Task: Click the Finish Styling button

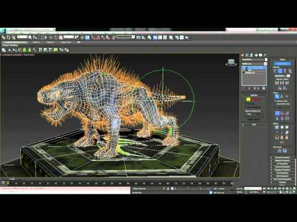Action: pos(282,64)
